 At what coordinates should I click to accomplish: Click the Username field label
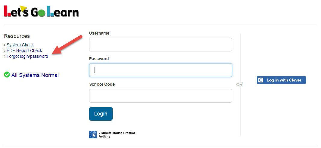pyautogui.click(x=99, y=33)
